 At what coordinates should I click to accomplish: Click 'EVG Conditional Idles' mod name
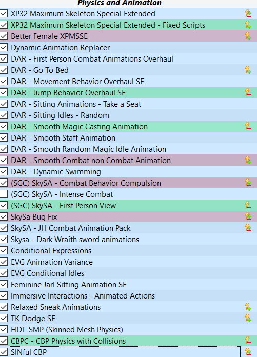point(48,273)
